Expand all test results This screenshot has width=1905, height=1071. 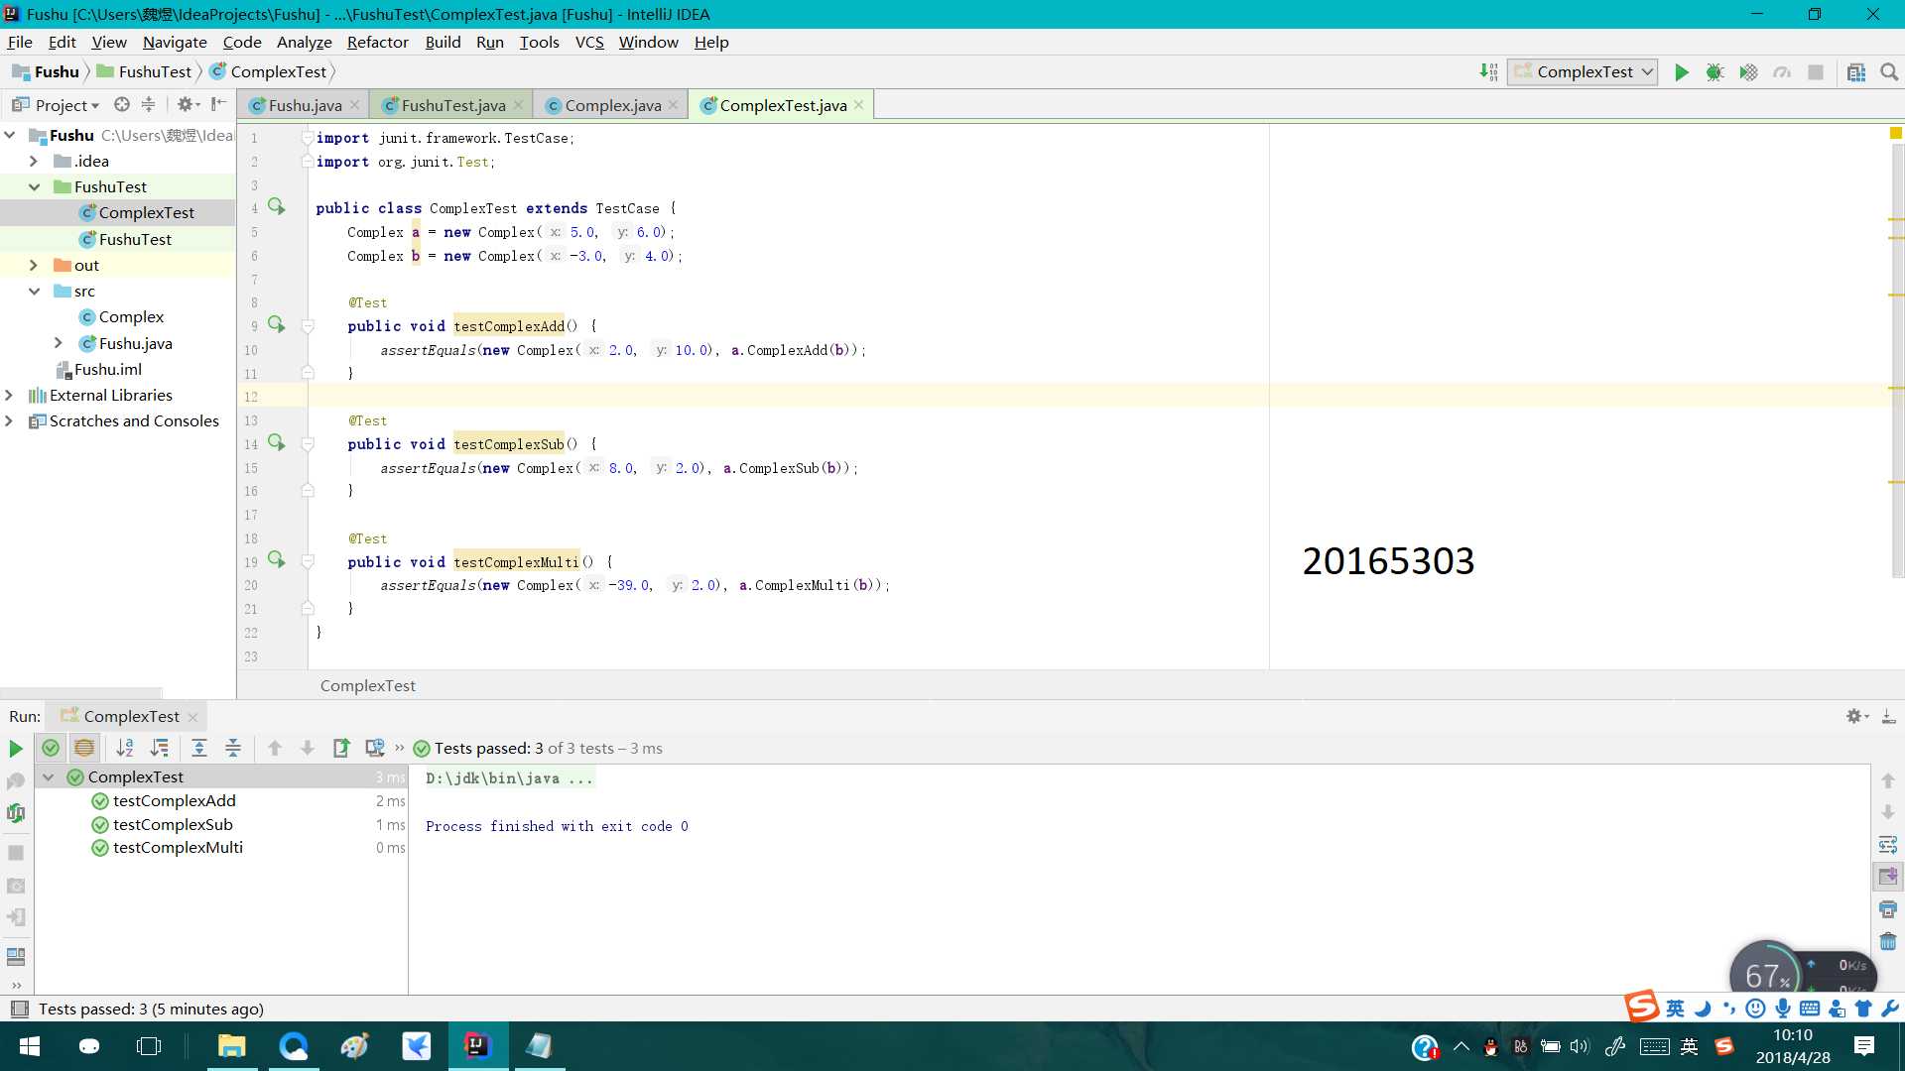[x=199, y=749]
